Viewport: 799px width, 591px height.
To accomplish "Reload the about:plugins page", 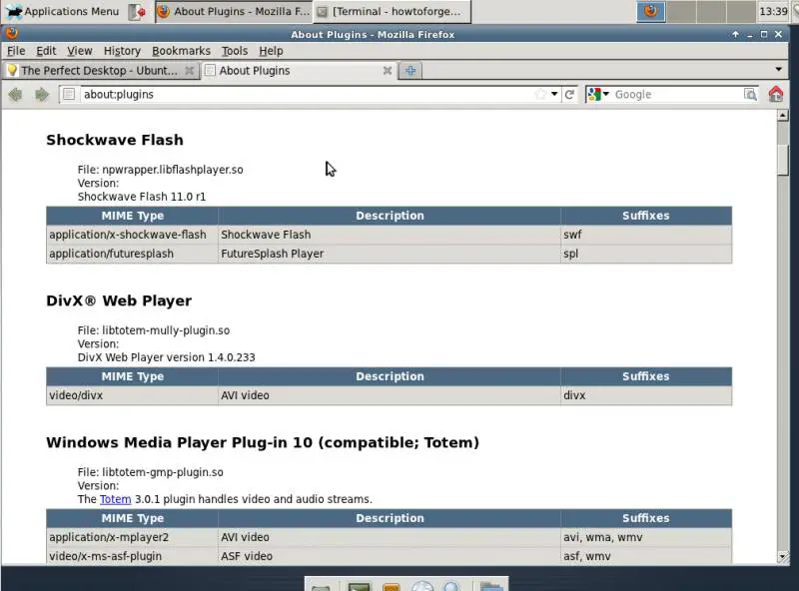I will pyautogui.click(x=569, y=94).
